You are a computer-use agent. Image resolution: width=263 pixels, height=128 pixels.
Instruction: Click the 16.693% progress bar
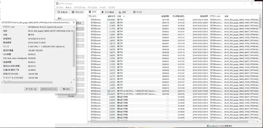tap(111, 94)
